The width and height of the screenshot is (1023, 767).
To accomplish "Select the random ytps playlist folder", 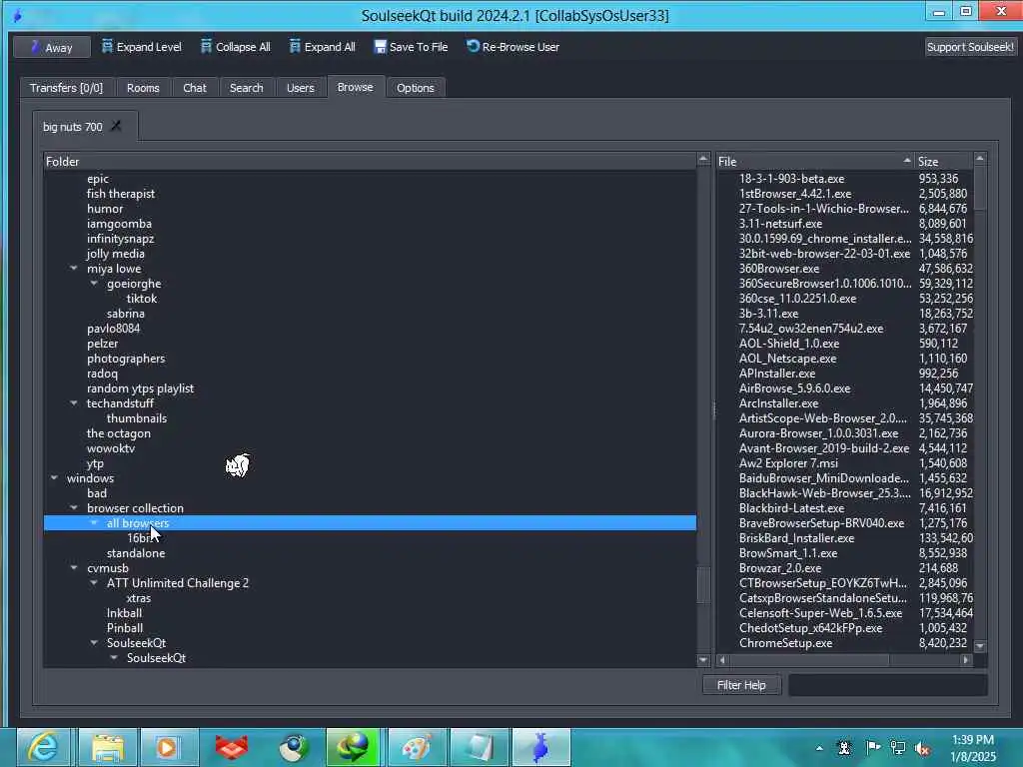I will pos(140,388).
